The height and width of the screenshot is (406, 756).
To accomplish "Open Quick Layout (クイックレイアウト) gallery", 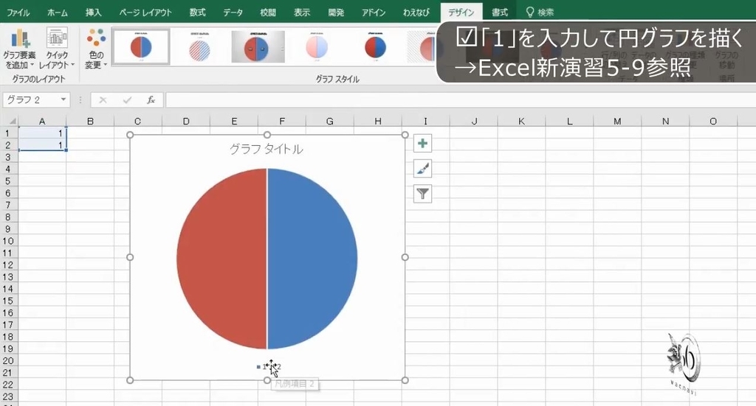I will tap(57, 49).
